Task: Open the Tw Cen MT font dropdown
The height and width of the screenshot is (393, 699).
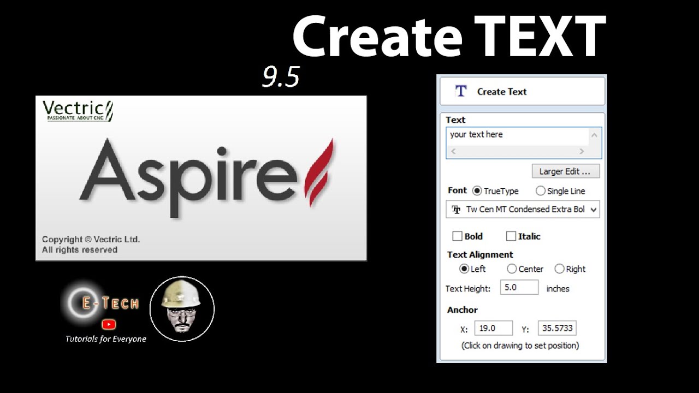Action: coord(523,210)
